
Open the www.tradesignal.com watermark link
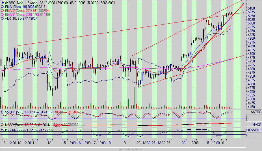click(131, 149)
